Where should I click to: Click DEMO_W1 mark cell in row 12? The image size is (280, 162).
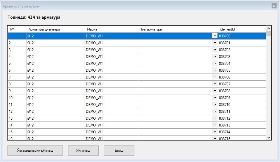111,112
